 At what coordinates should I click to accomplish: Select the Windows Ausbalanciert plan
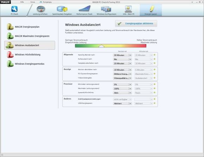pyautogui.click(x=30, y=45)
